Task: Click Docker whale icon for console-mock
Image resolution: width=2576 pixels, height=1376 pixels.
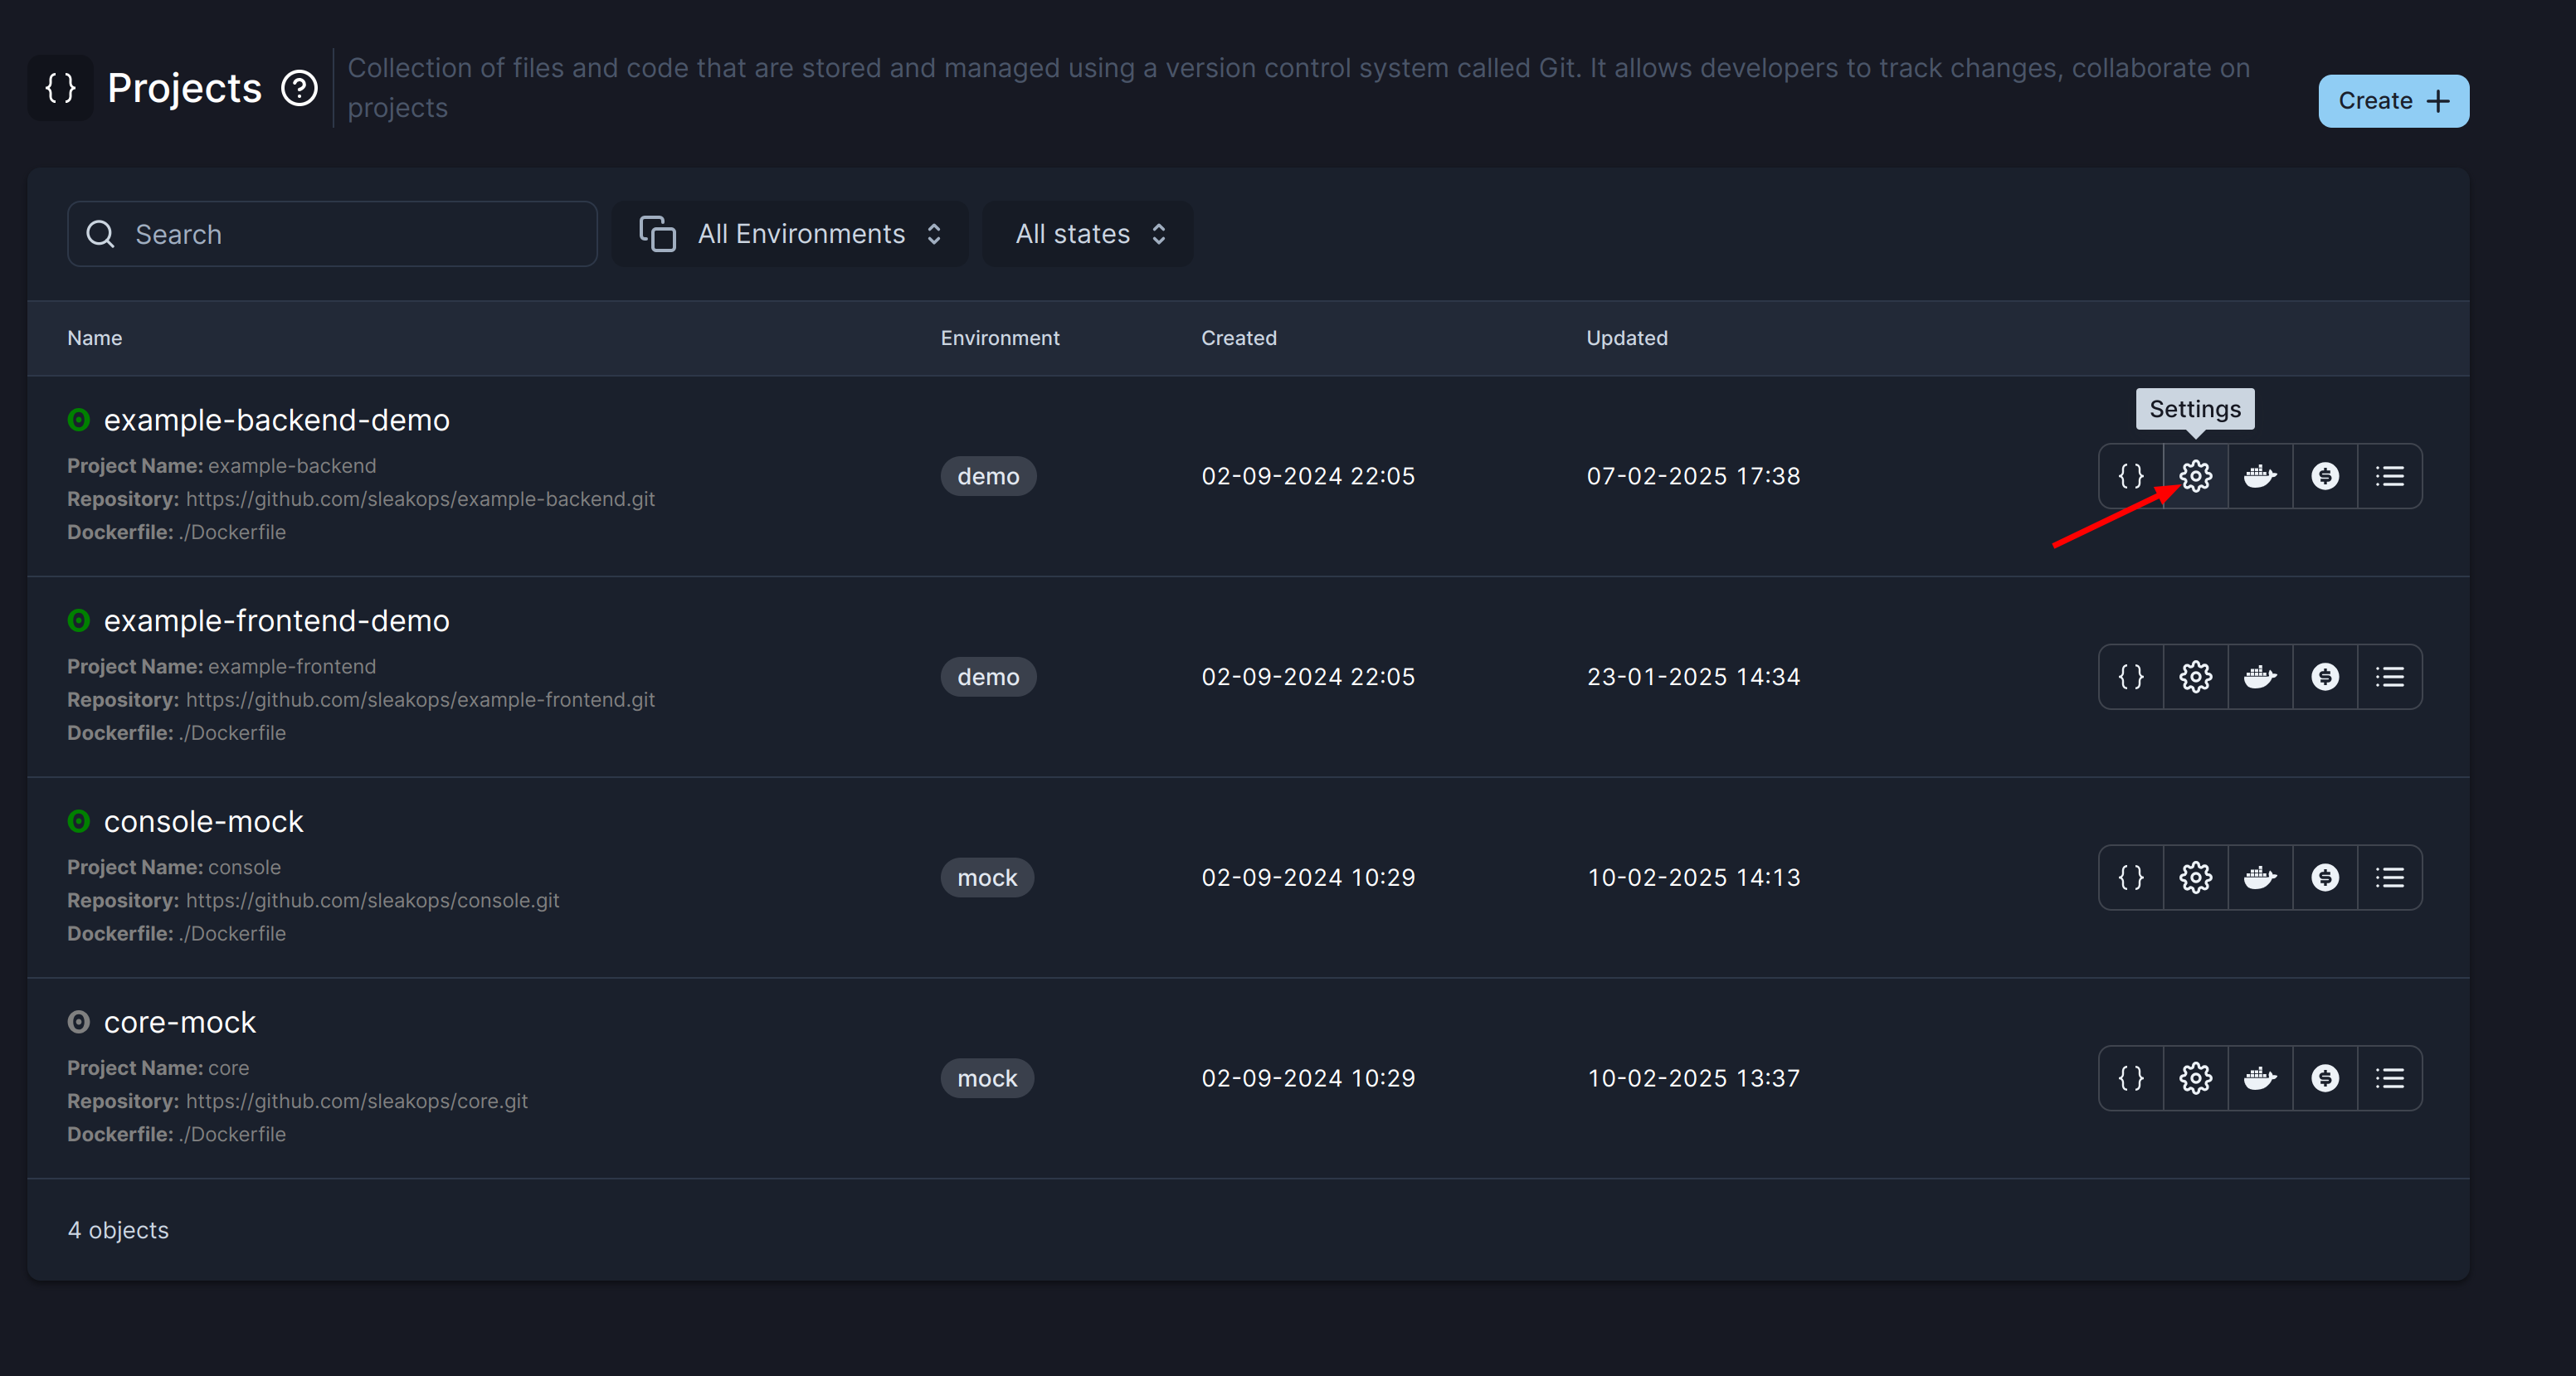Action: coord(2260,877)
